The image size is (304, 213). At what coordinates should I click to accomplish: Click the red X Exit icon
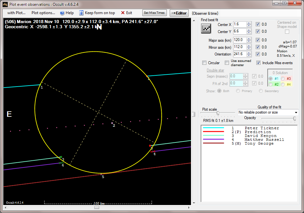point(123,13)
